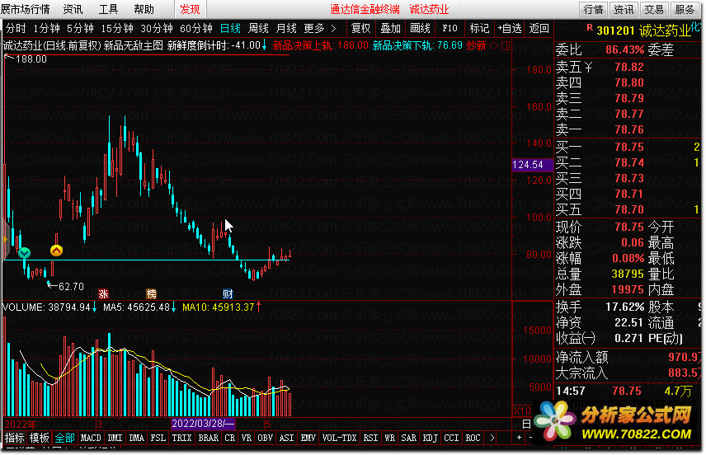Toggle 复权 price adjustment
Image resolution: width=706 pixels, height=455 pixels.
(x=360, y=28)
